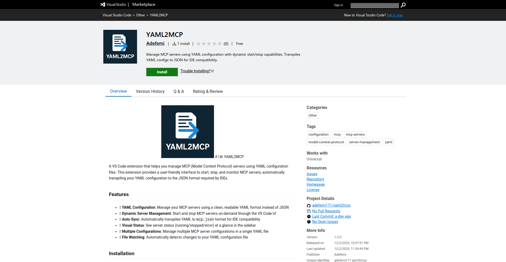Click the clock icon beside Last Commit
The image size is (506, 262).
coord(309,216)
